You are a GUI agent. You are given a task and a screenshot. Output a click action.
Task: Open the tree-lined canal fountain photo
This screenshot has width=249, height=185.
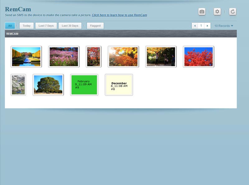26,57
